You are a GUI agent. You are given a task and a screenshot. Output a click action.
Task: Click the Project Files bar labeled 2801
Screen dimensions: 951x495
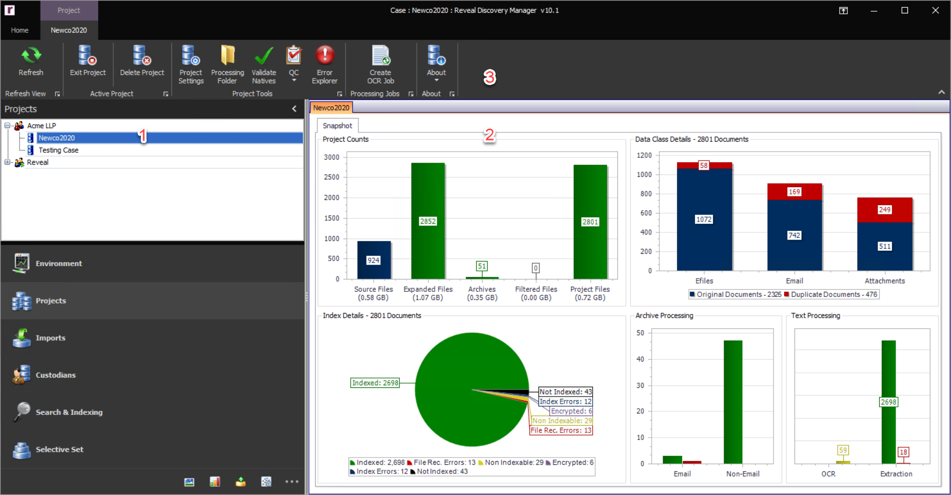pyautogui.click(x=590, y=222)
